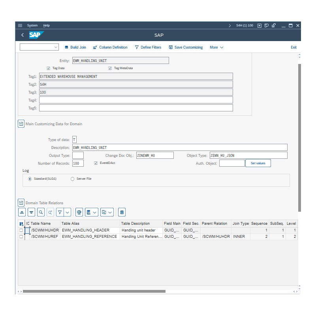Open the Help menu

(x=46, y=25)
